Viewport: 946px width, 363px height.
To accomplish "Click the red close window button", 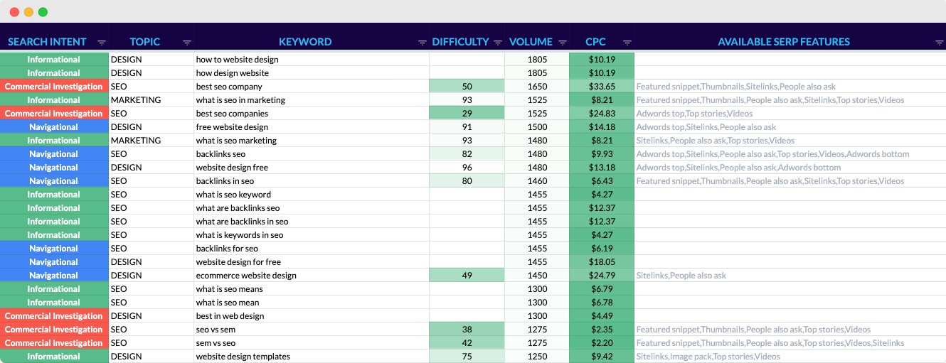I will pyautogui.click(x=14, y=12).
